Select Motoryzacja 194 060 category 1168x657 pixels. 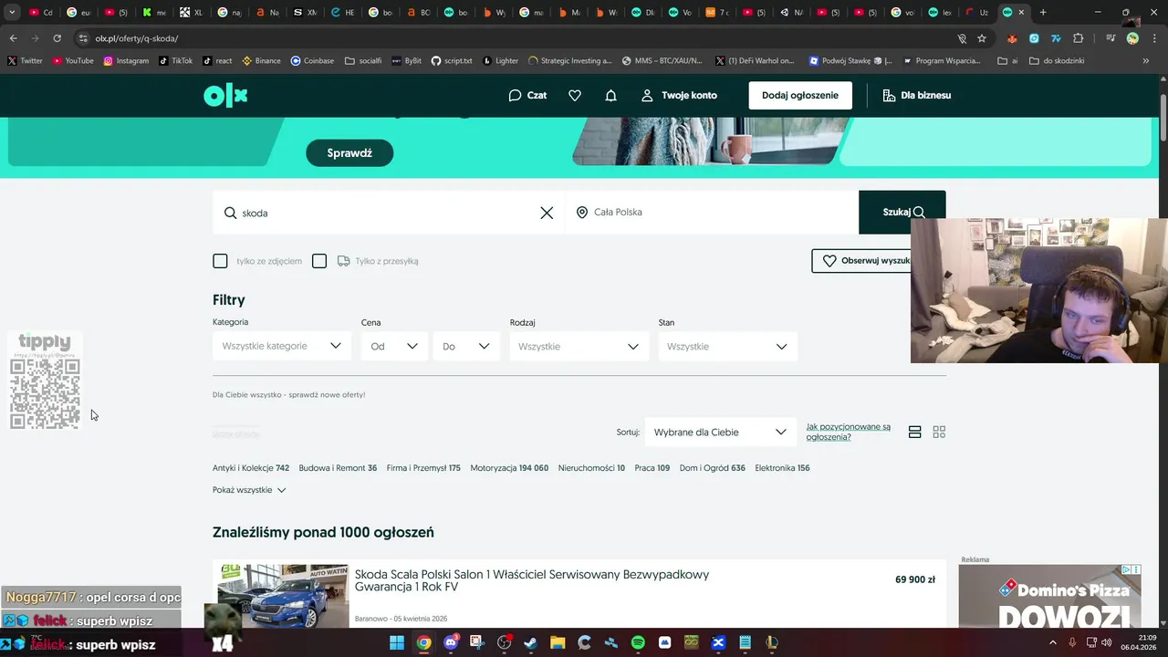[509, 468]
